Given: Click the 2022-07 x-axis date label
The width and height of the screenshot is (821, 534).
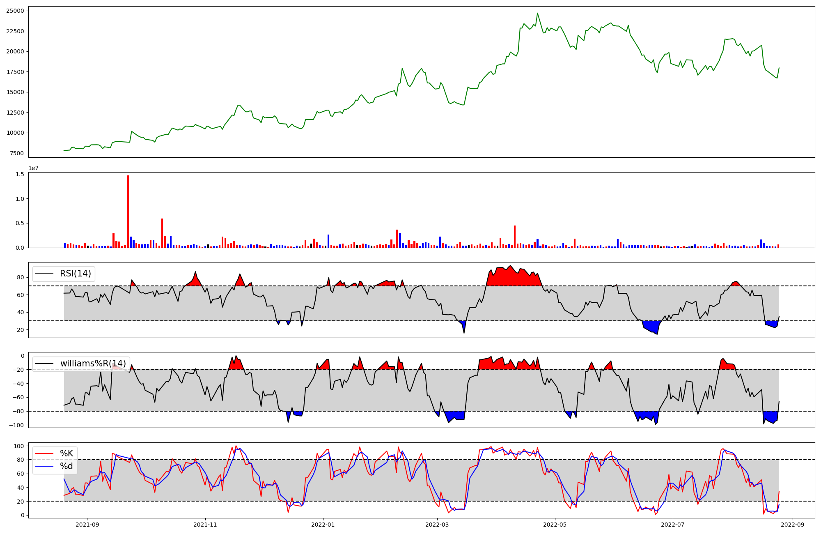Looking at the screenshot, I should pyautogui.click(x=673, y=525).
